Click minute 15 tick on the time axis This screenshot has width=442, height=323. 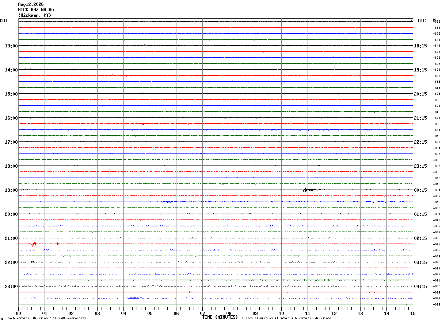[413, 313]
